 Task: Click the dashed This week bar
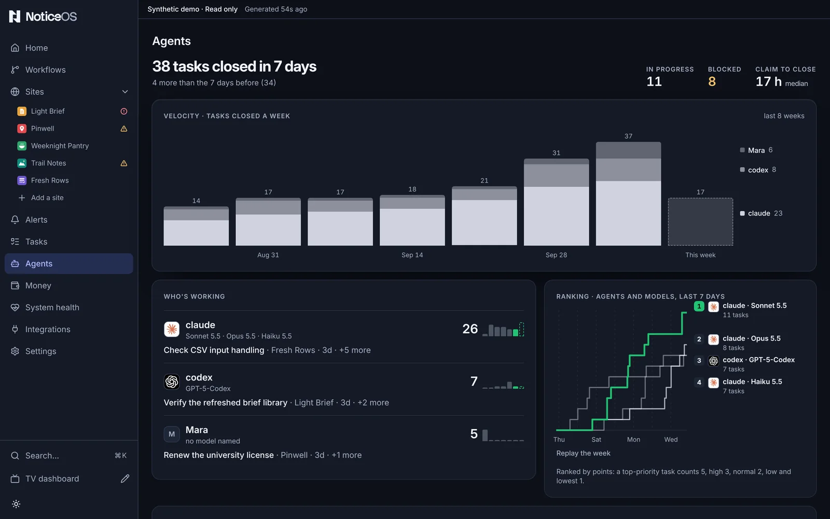700,222
